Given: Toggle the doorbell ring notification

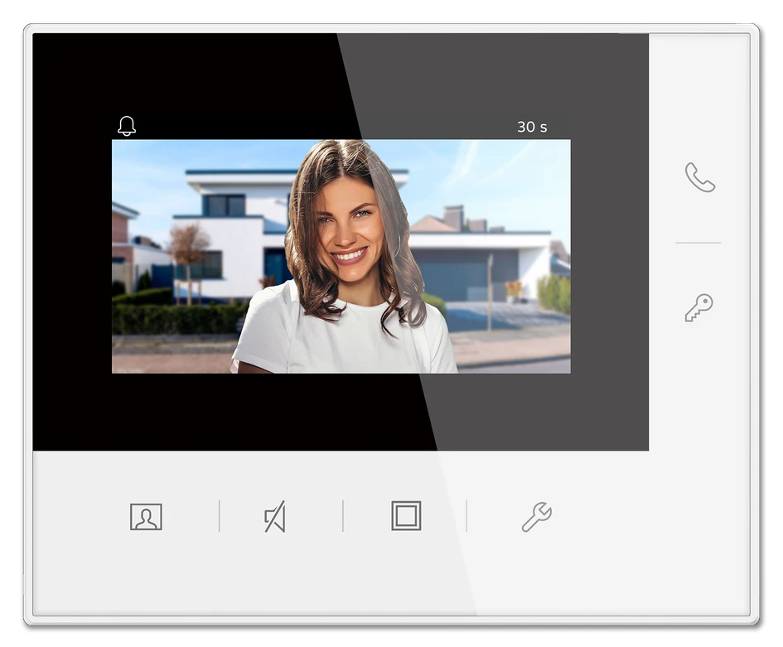Looking at the screenshot, I should click(x=126, y=125).
